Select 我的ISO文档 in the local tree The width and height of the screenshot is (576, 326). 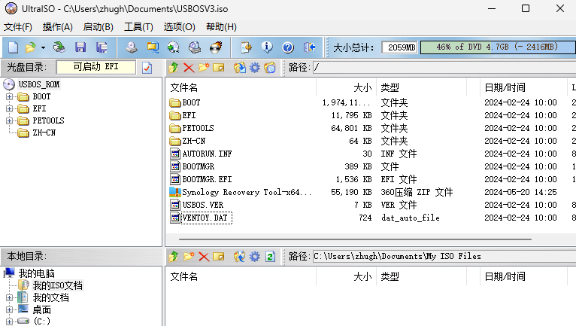pos(58,285)
